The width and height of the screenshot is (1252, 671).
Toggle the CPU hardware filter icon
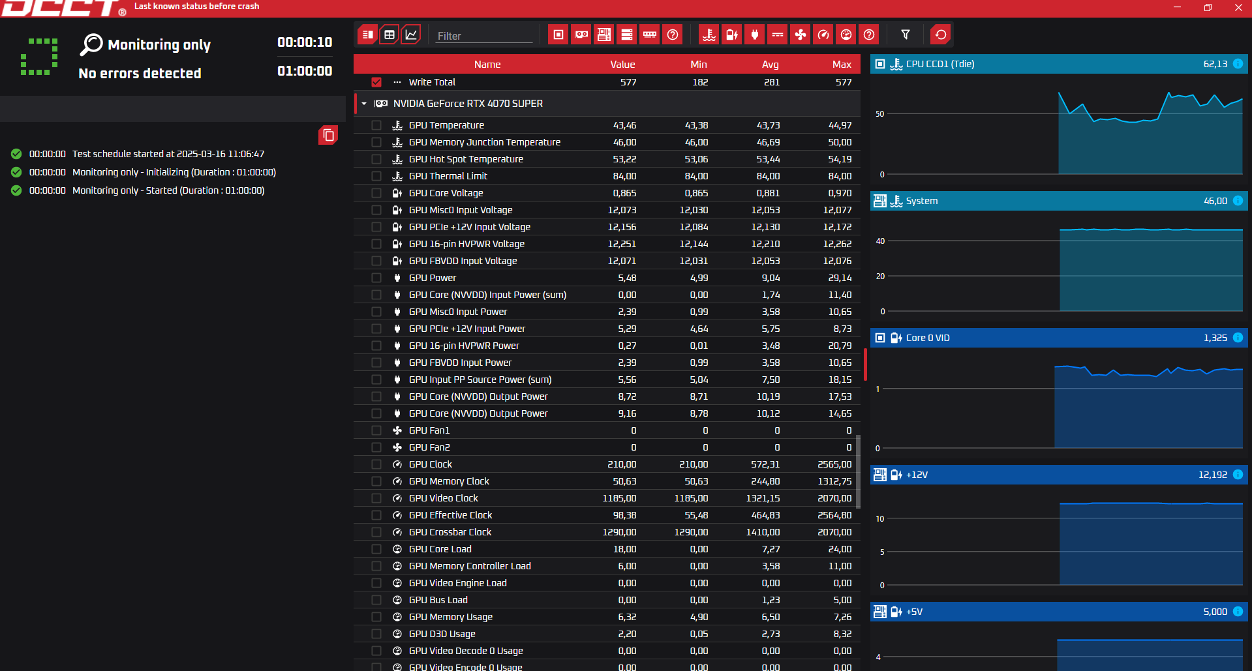pos(558,35)
